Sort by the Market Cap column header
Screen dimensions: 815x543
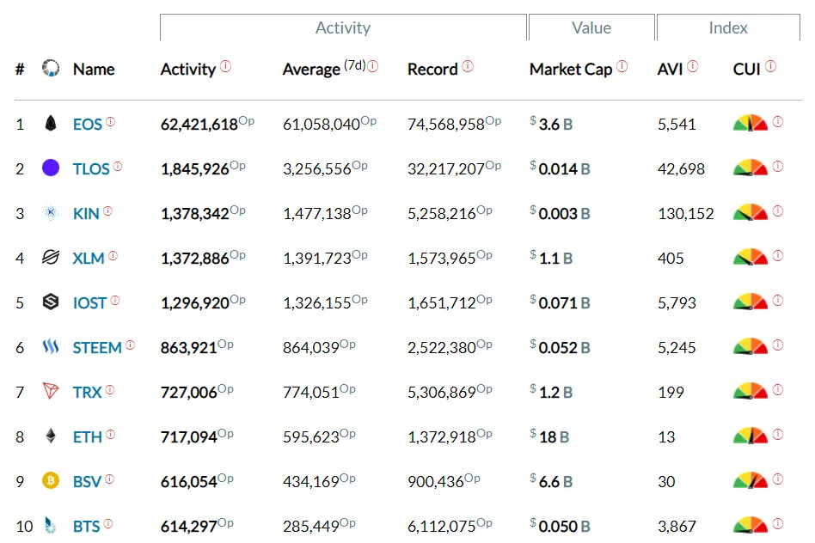click(571, 69)
